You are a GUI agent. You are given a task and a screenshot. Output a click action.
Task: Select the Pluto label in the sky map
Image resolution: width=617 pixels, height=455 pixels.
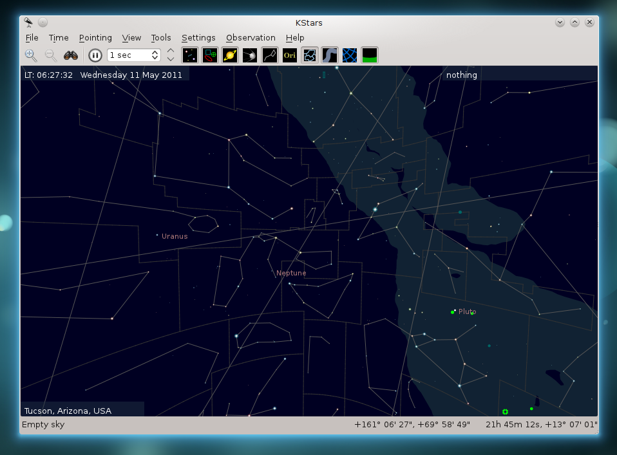click(468, 311)
